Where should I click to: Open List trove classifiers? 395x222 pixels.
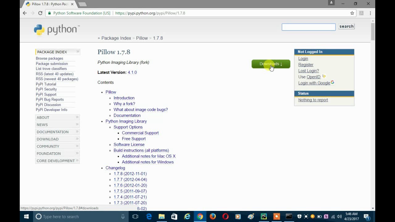pos(51,68)
